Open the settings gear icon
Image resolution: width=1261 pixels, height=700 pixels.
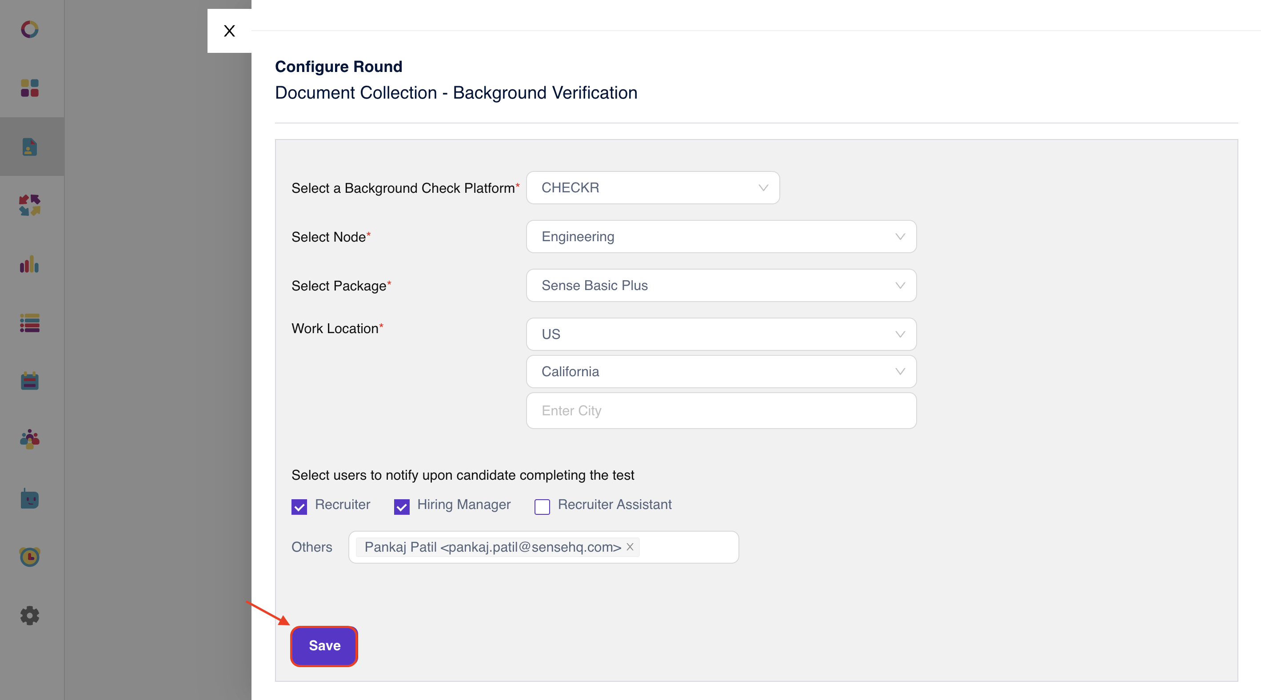(30, 615)
